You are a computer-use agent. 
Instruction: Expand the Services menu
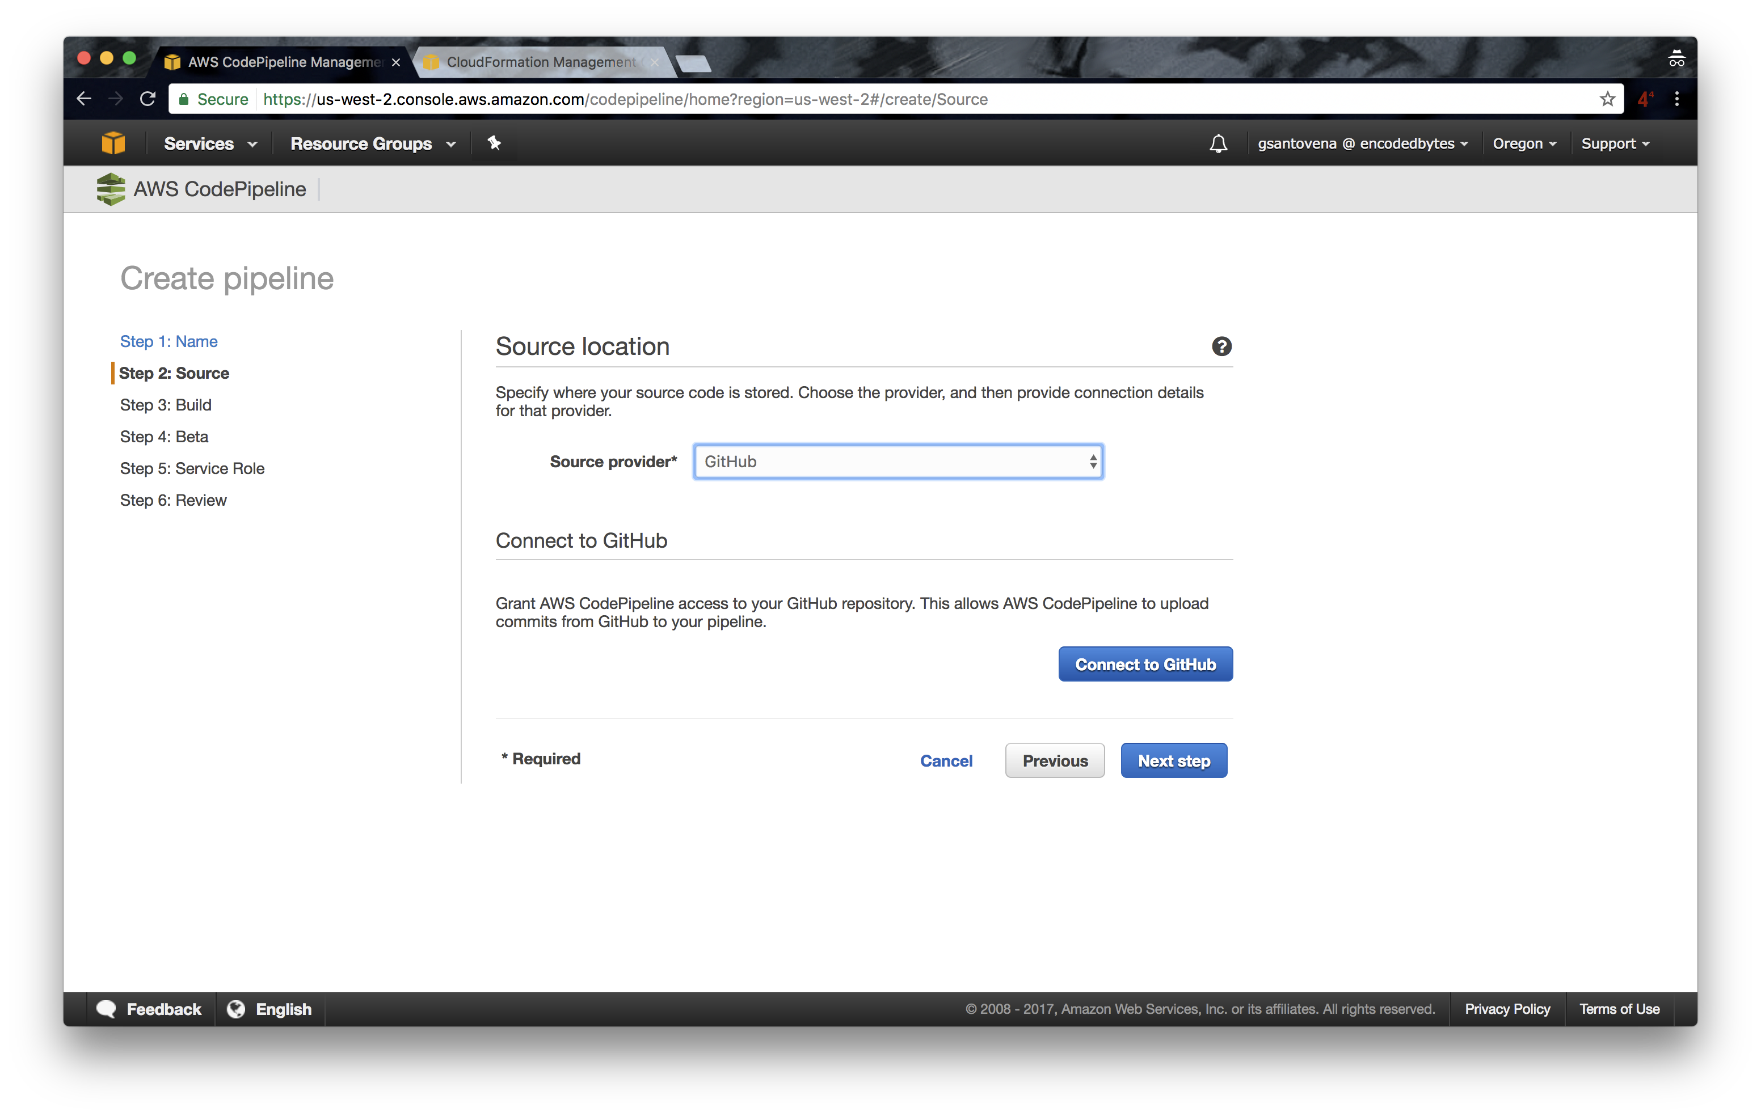click(210, 143)
